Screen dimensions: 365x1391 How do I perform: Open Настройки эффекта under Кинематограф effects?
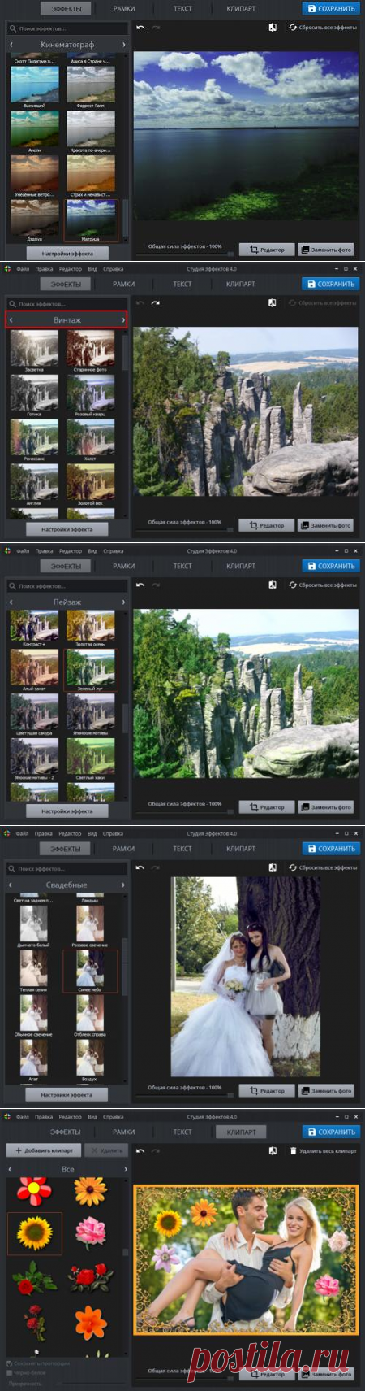pyautogui.click(x=67, y=253)
